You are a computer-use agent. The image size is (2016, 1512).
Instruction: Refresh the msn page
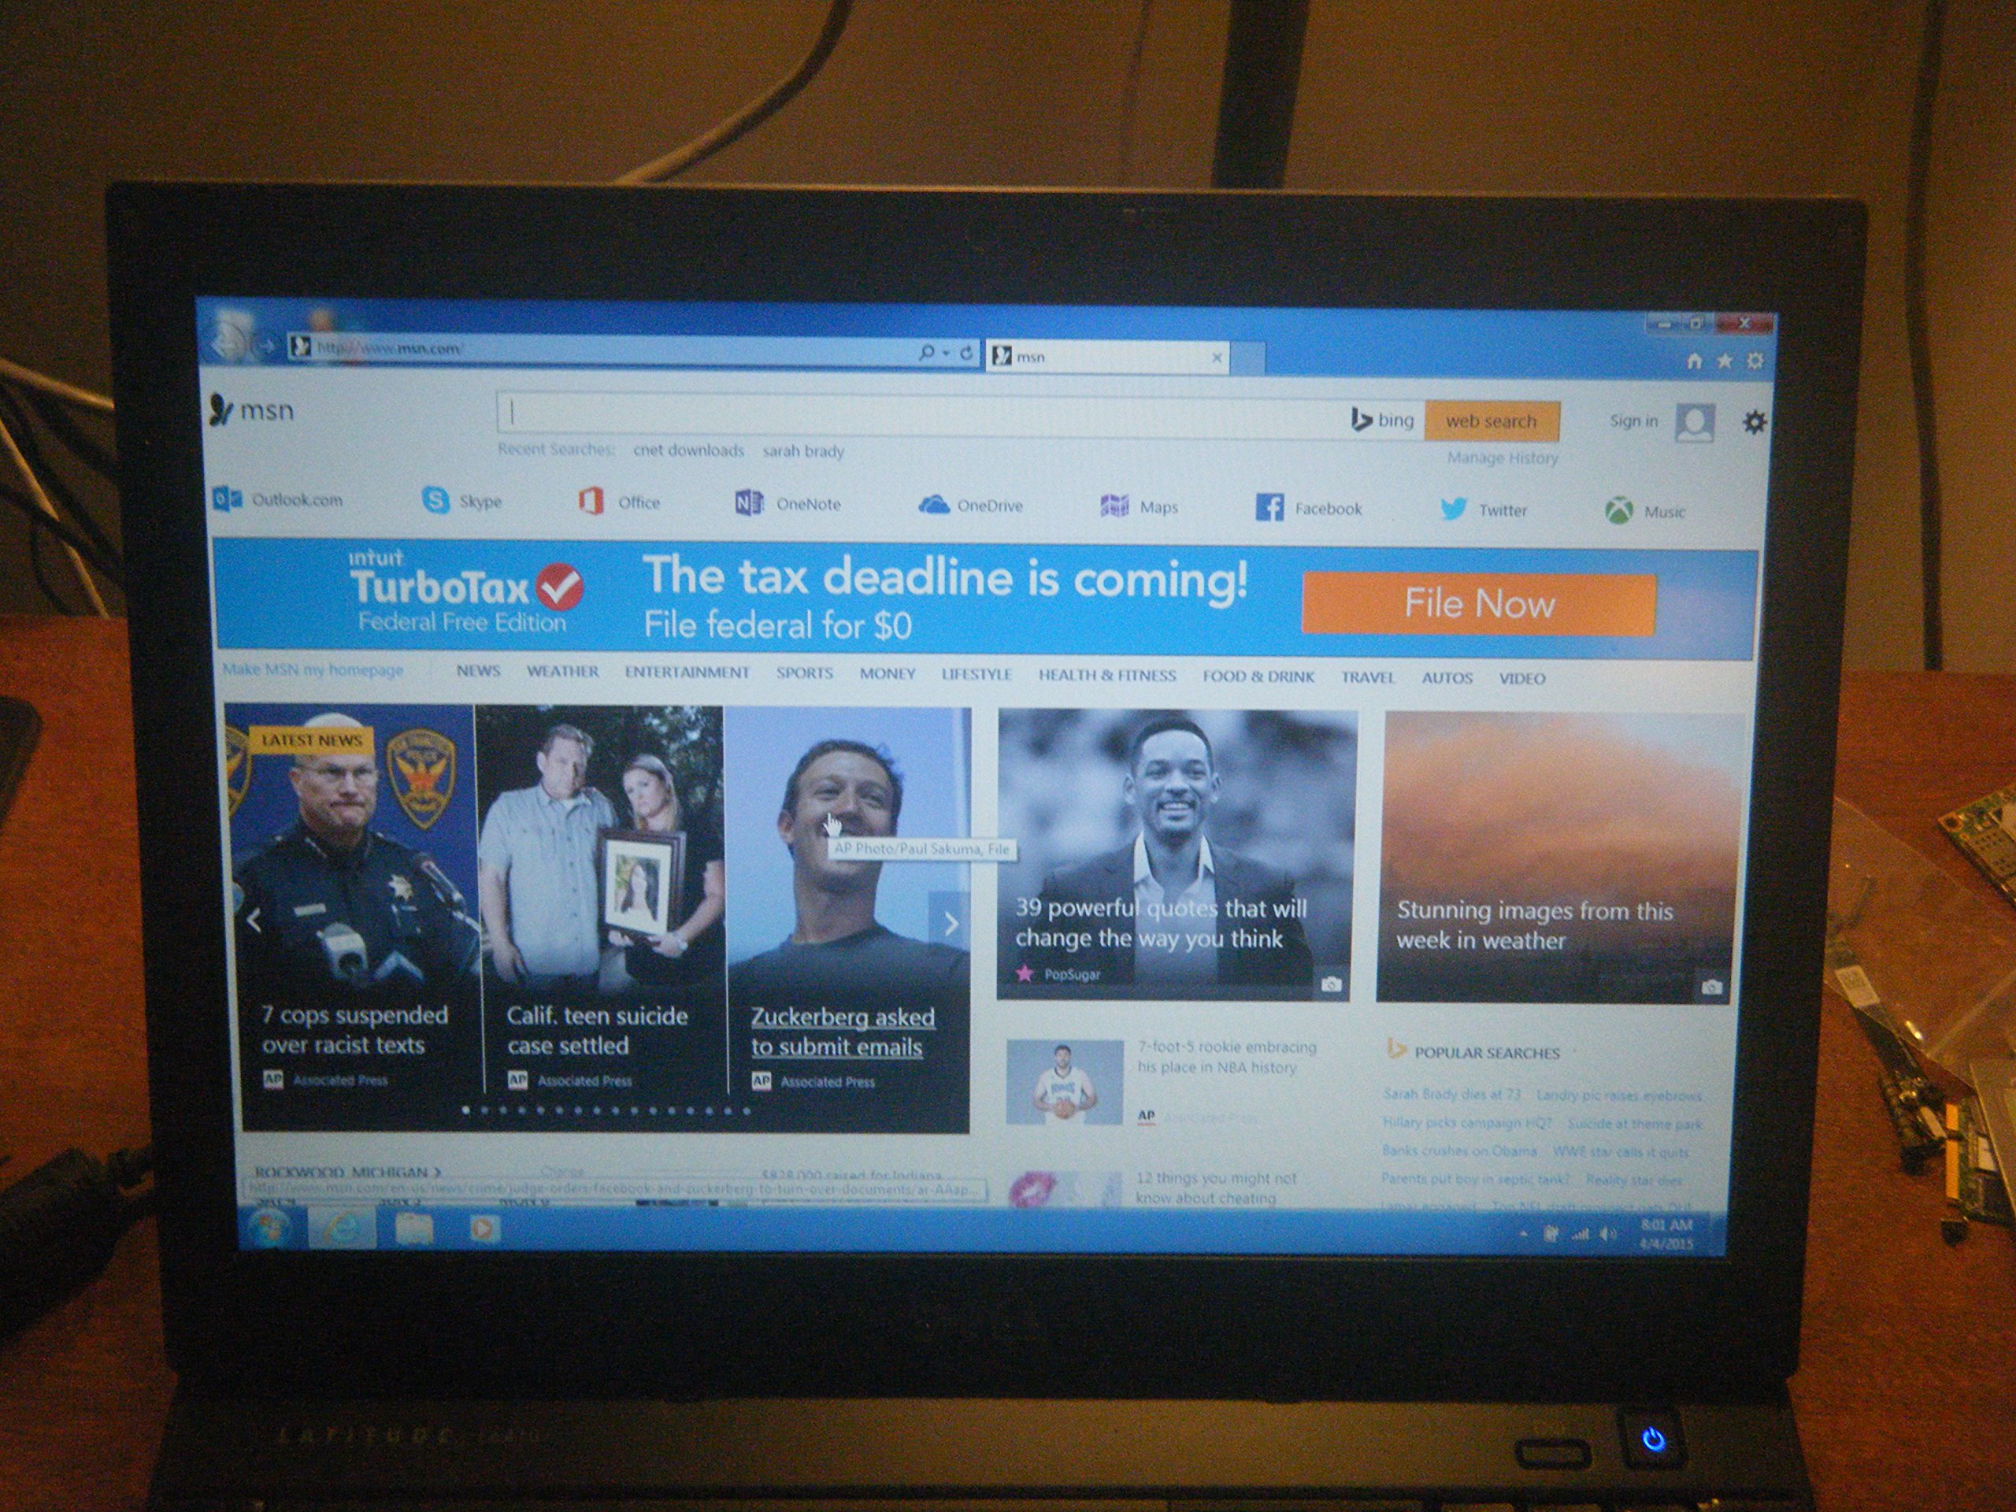pyautogui.click(x=966, y=352)
